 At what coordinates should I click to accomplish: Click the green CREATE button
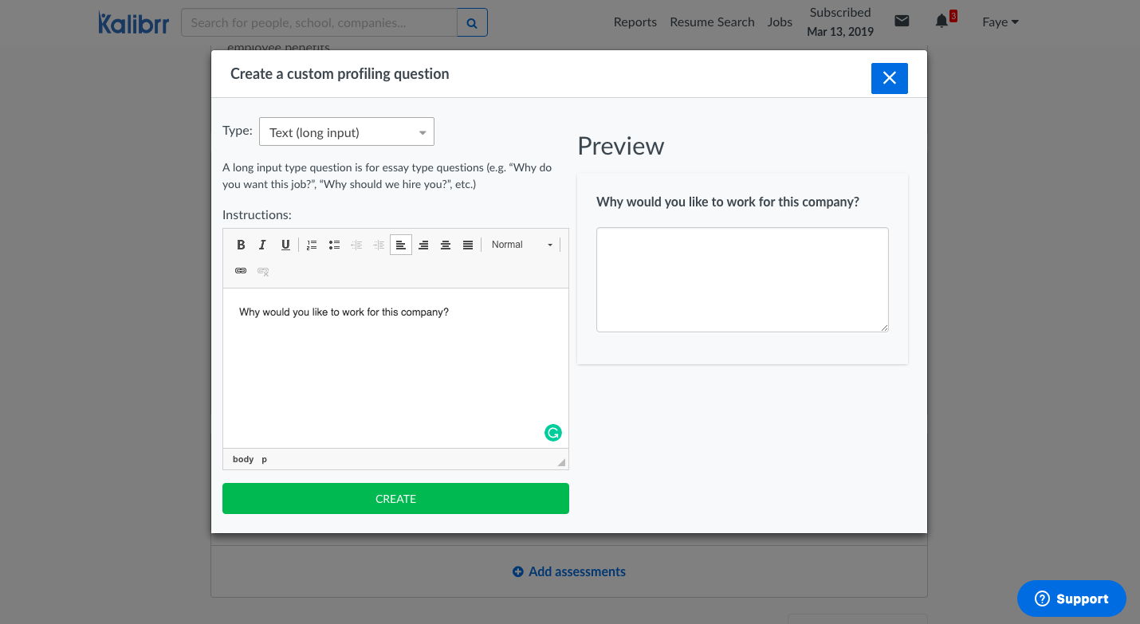point(395,499)
